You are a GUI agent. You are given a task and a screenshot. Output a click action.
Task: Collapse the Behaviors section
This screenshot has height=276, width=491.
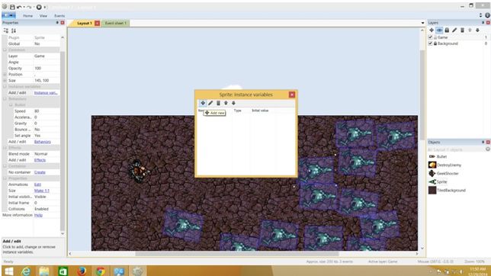tap(5, 98)
